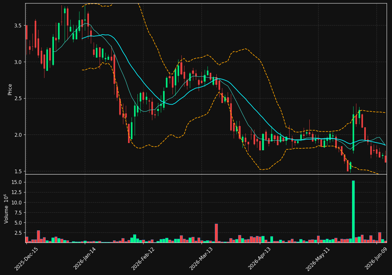The image size is (392, 275).
Task: Click the 2026-Apr-13 date label
Action: [260, 258]
